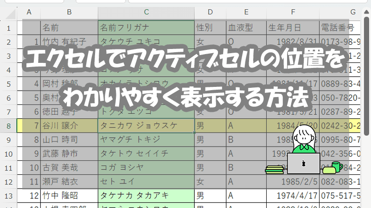This screenshot has height=208, width=371.
Task: Click the cell showing タケウチ ユキコ
Action: coord(146,42)
